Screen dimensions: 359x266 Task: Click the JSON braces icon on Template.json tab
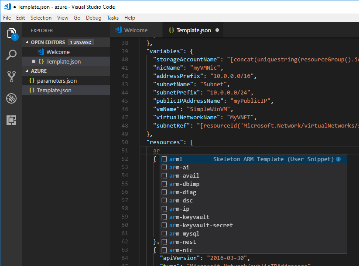(x=171, y=30)
